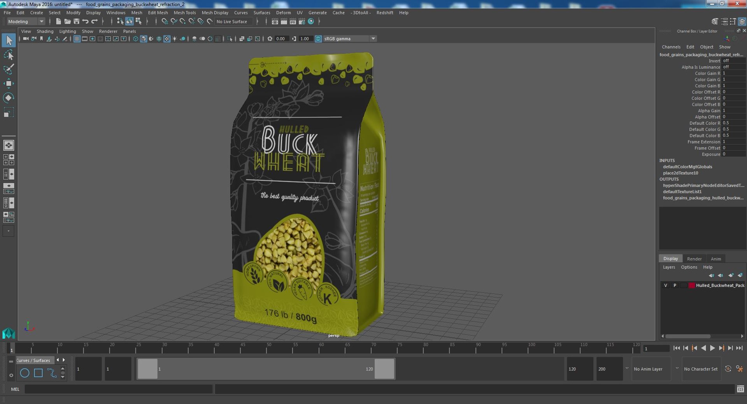Click the red layer color swatch

point(691,285)
